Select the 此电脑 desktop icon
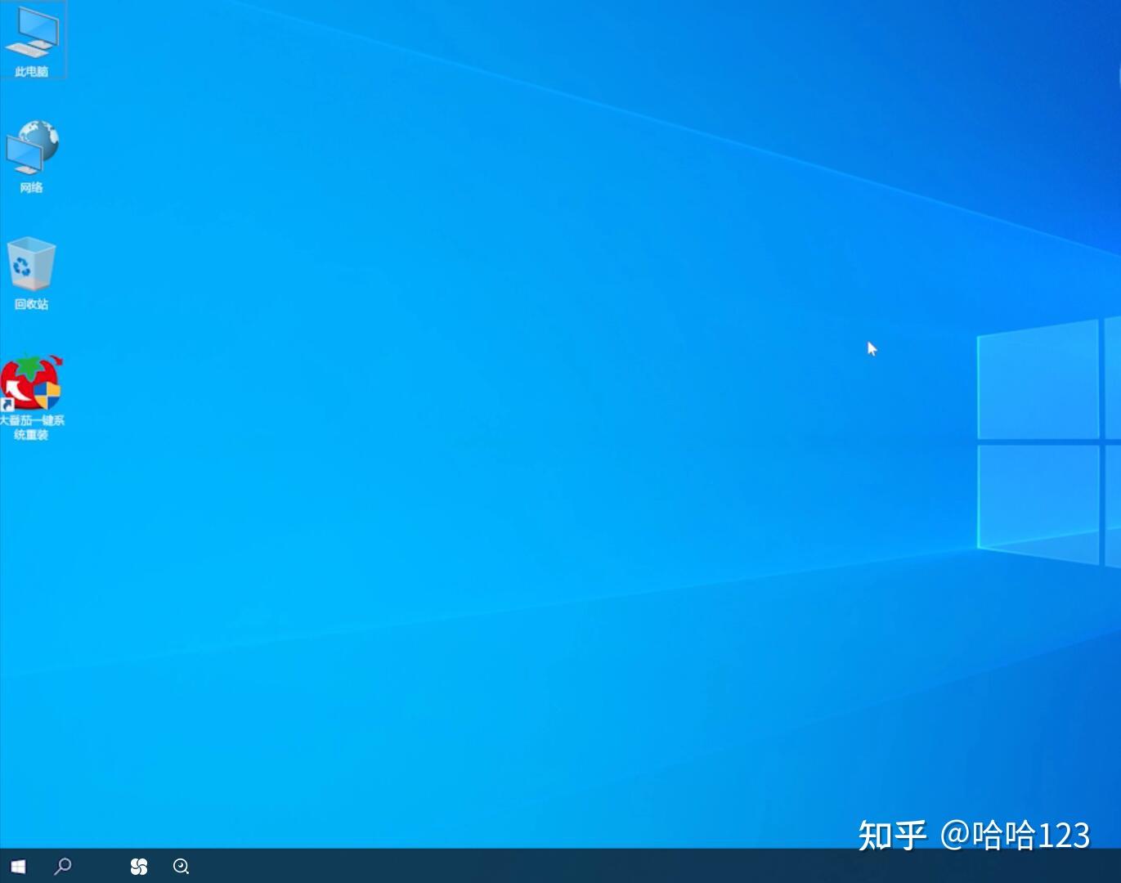1121x883 pixels. (x=32, y=40)
